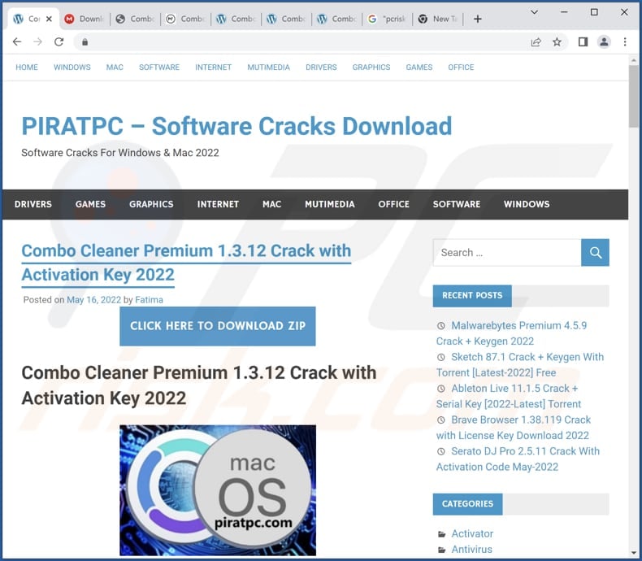Click the Antivirus folder icon
Viewport: 642px width, 561px height.
[x=441, y=550]
